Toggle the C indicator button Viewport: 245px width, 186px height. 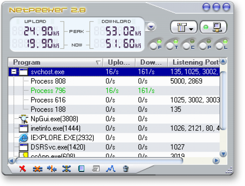tap(187, 46)
